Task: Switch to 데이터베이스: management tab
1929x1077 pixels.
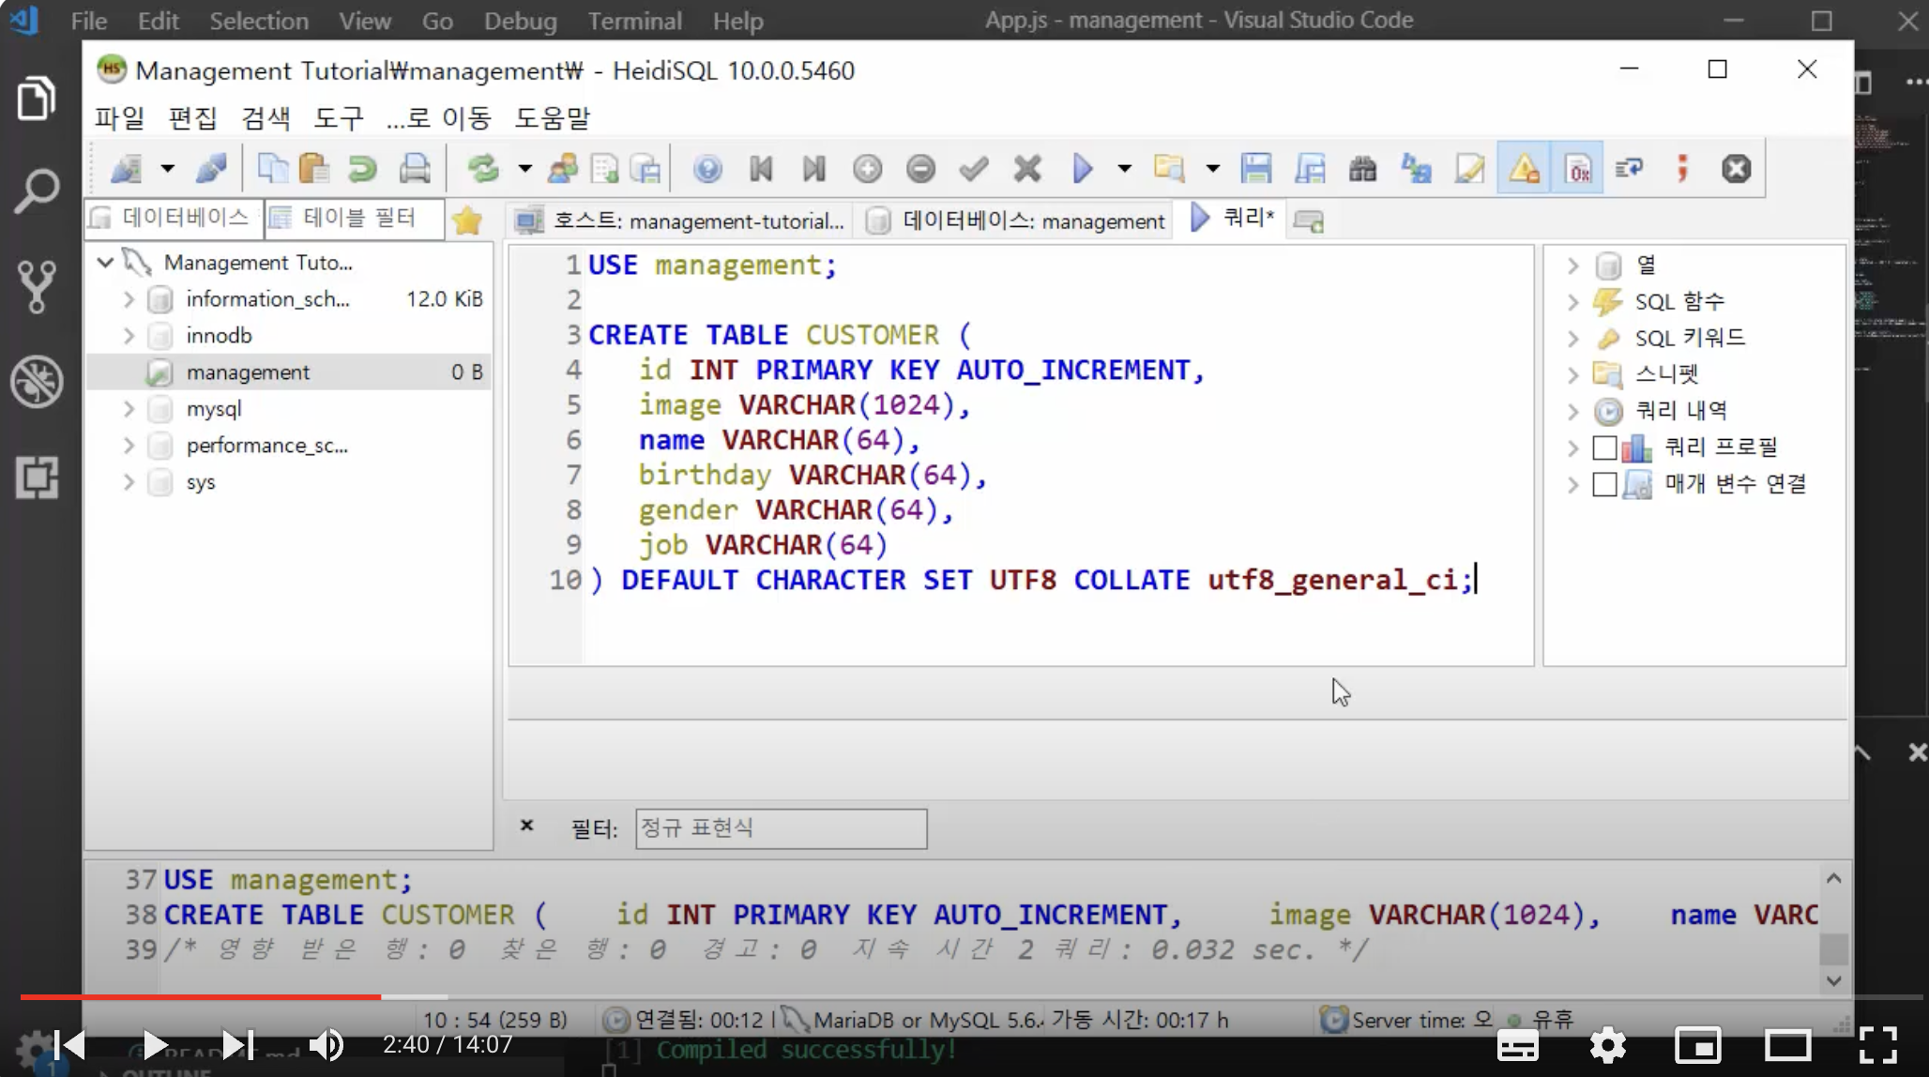Action: pyautogui.click(x=1018, y=221)
